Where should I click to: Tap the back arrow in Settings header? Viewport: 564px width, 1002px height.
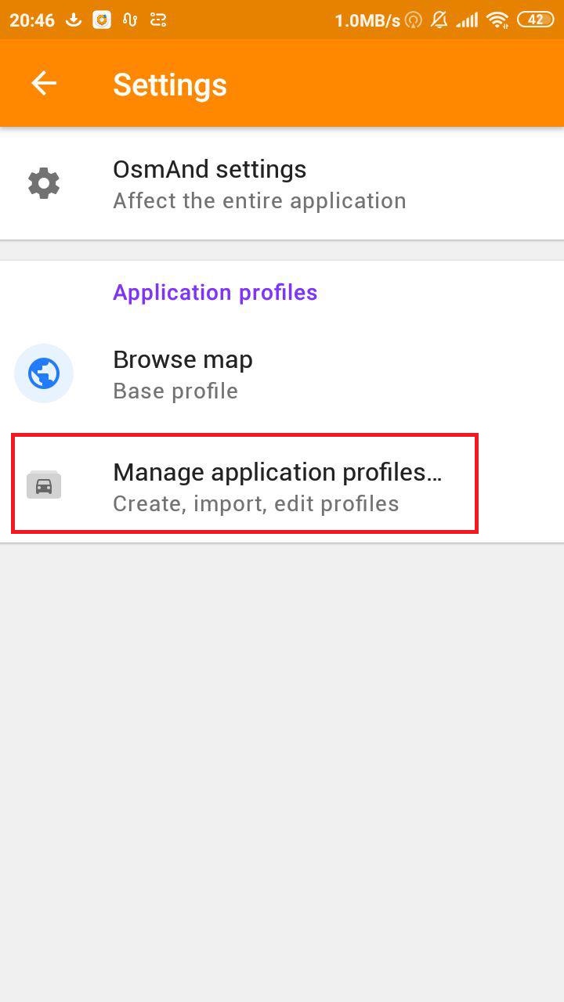(44, 84)
